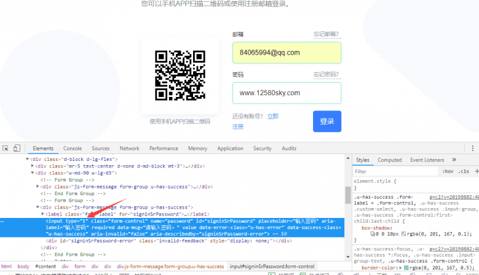The height and width of the screenshot is (275, 479).
Task: Open the Elements tab
Action: 43,149
